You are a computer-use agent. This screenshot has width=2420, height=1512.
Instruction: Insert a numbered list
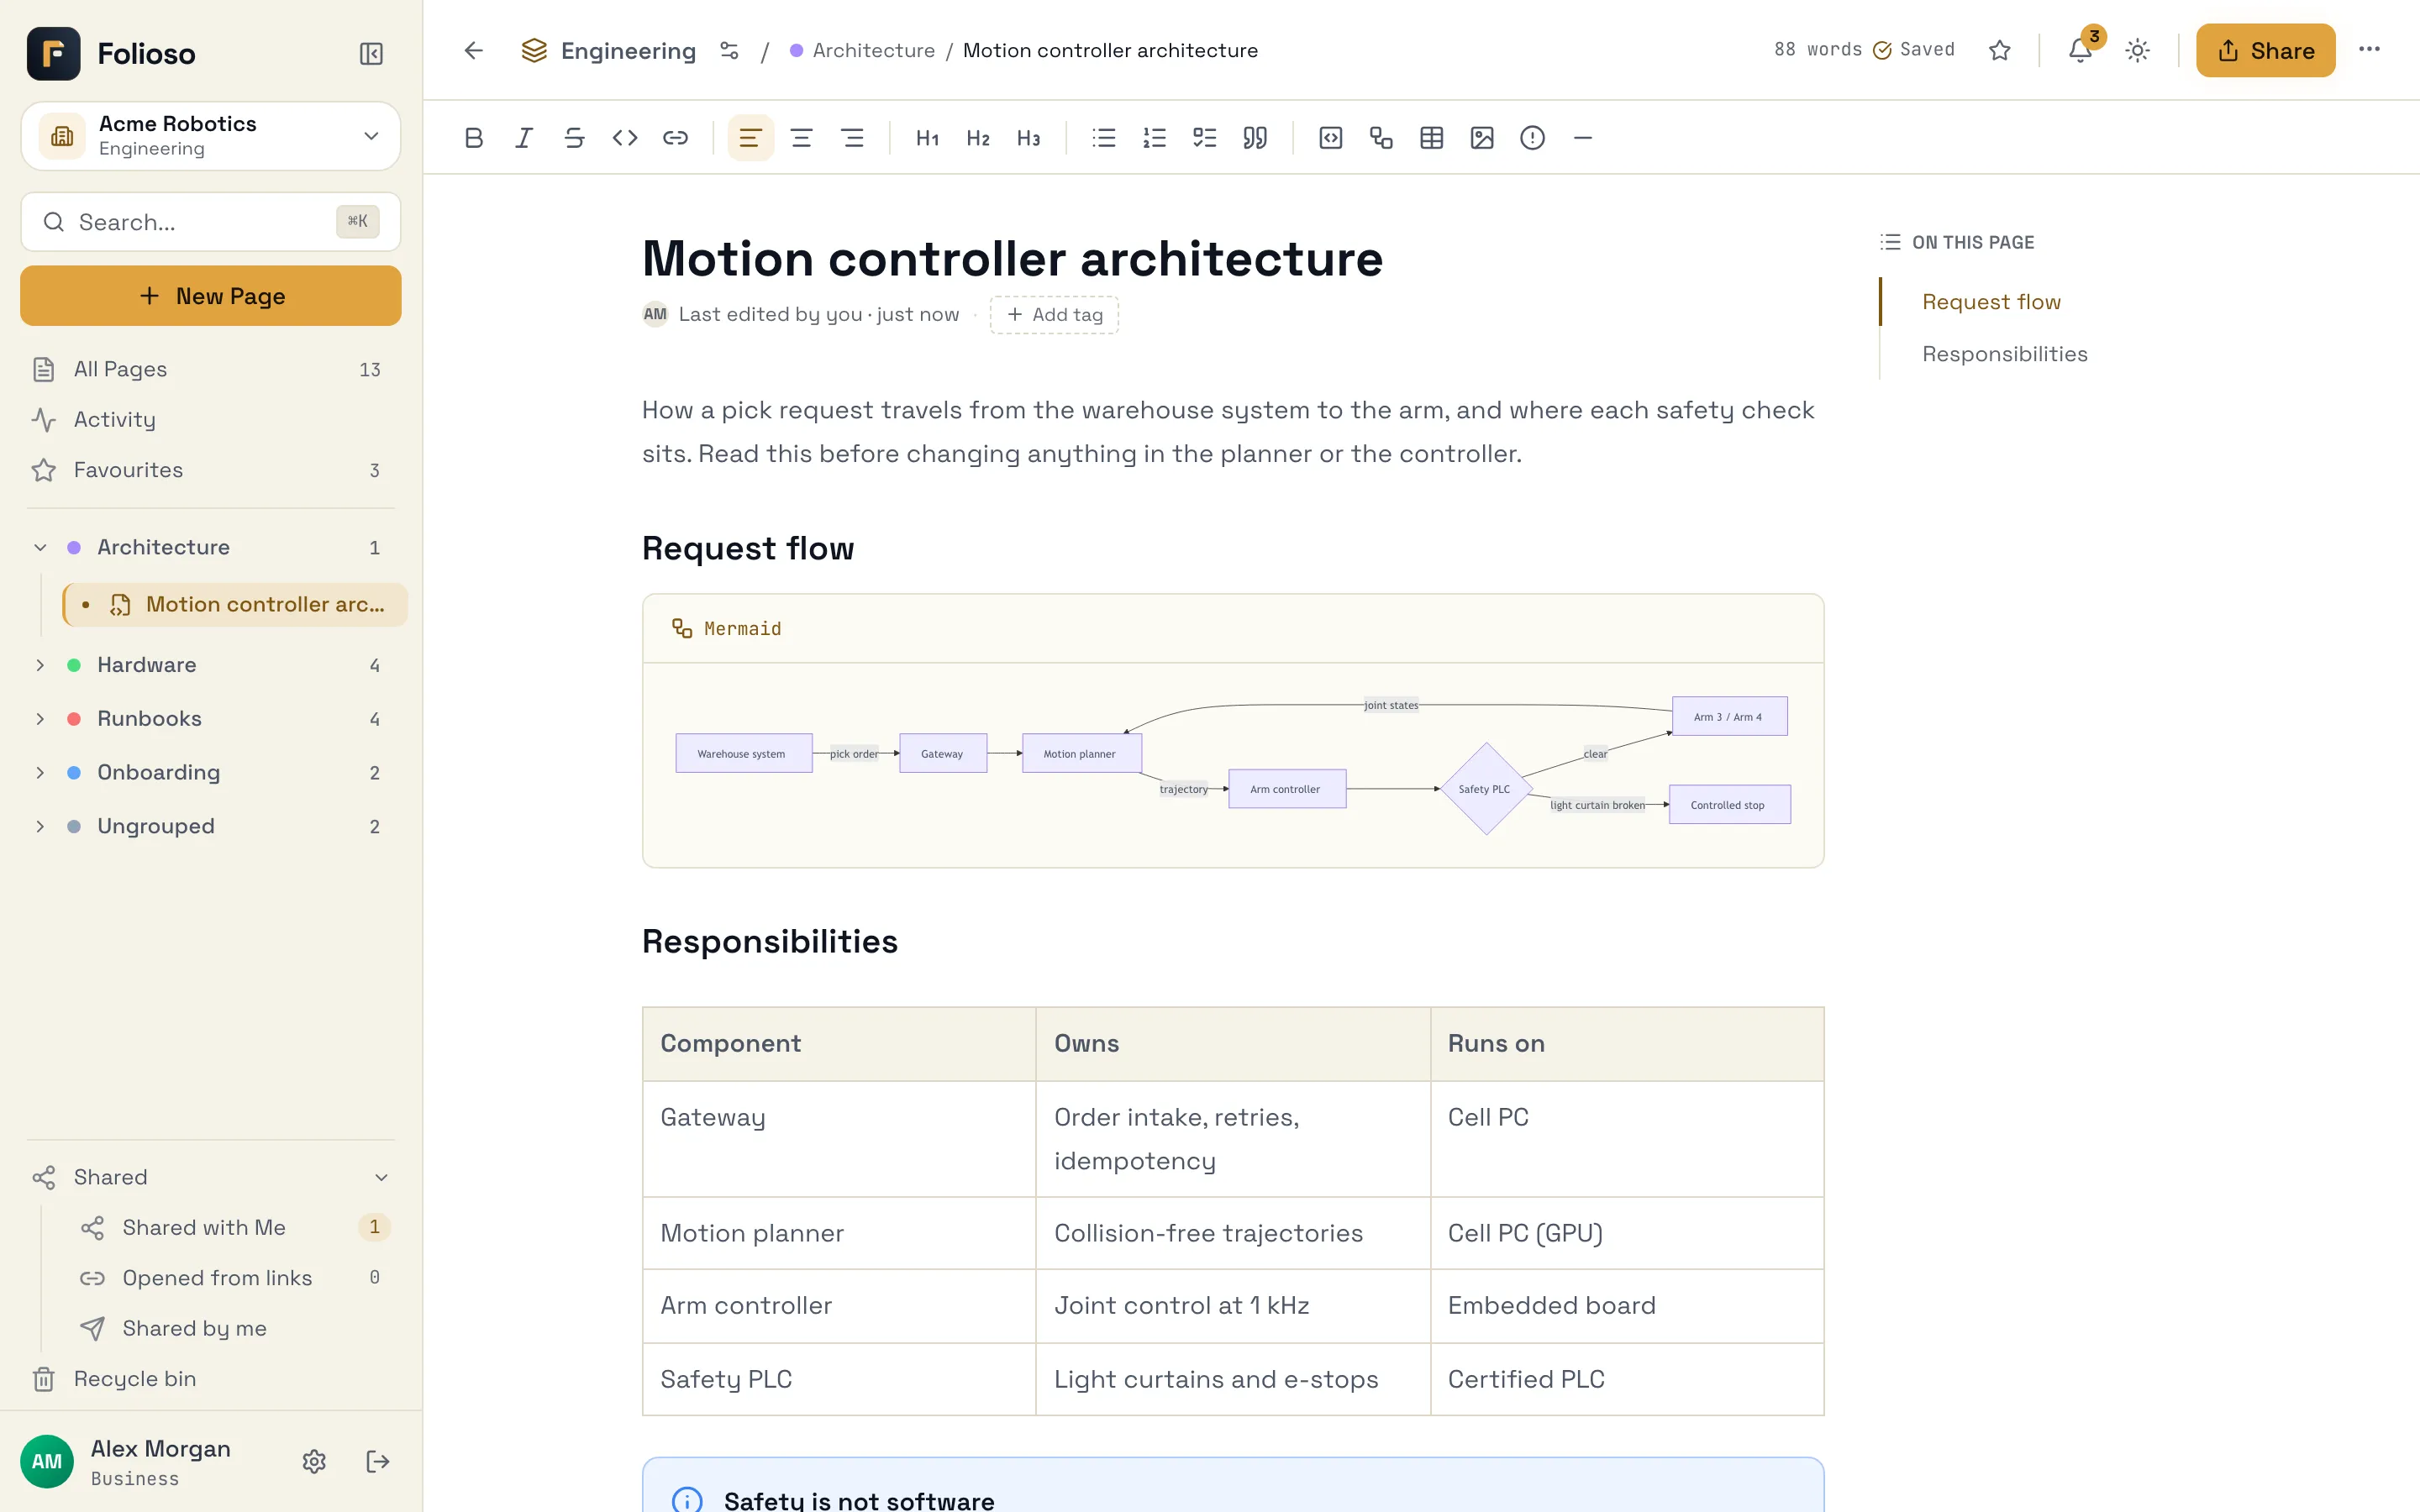[1154, 138]
